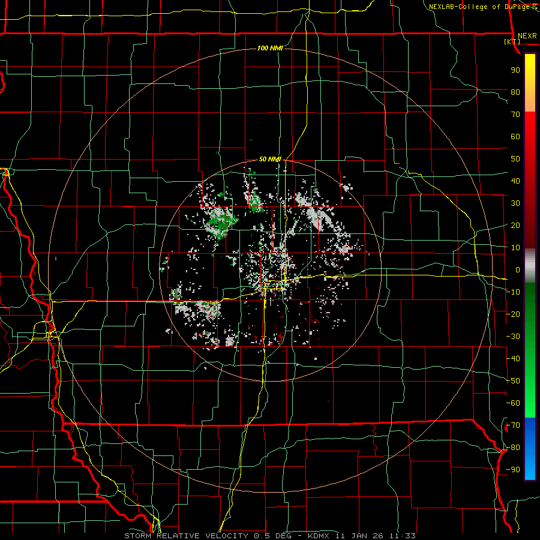Click the "11 JAN 26" date text
This screenshot has height=540, width=540.
tap(361, 536)
